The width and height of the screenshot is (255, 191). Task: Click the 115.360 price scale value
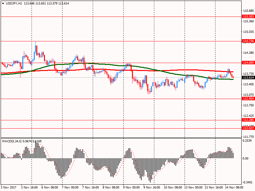click(x=248, y=21)
